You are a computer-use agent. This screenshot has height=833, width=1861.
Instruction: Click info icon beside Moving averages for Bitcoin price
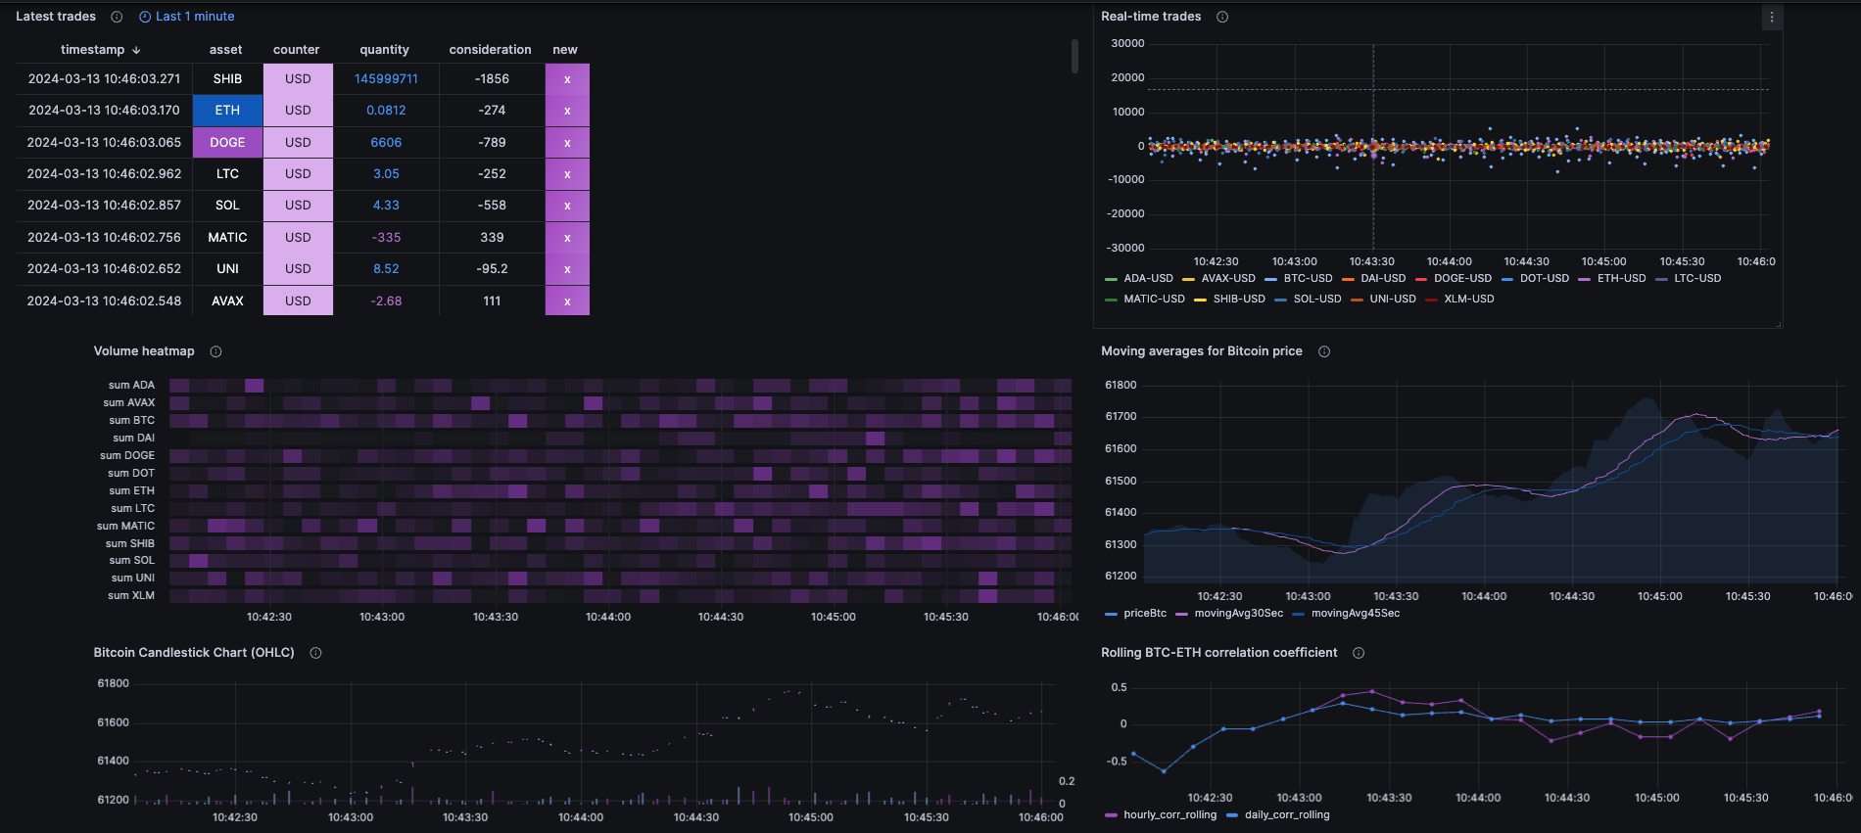click(x=1324, y=351)
